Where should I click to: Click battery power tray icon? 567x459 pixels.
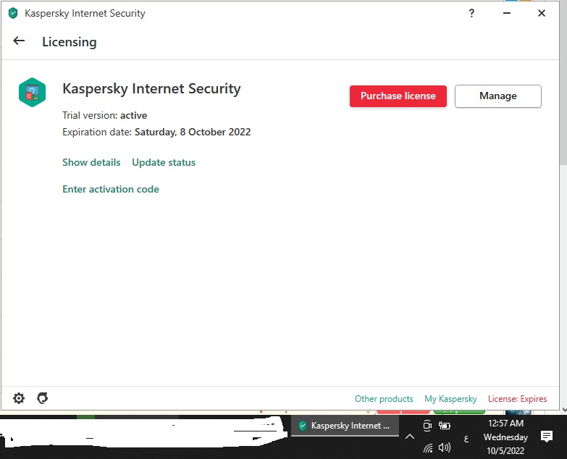tap(445, 426)
